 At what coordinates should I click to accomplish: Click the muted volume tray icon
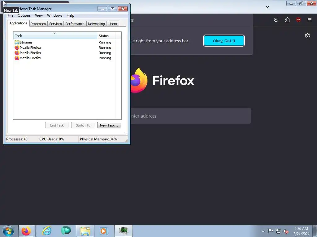(286, 231)
